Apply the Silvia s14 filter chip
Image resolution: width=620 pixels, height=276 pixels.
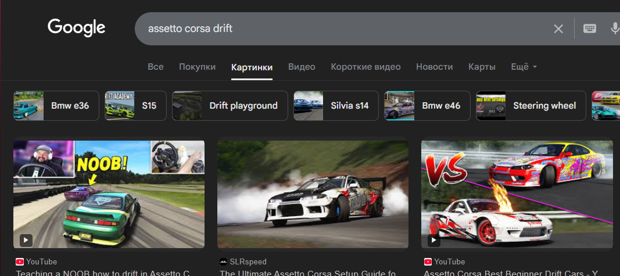click(336, 106)
